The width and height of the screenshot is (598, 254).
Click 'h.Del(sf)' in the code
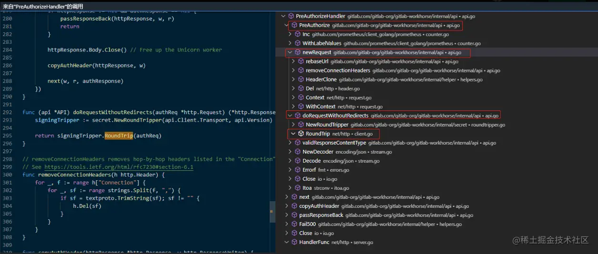point(87,206)
